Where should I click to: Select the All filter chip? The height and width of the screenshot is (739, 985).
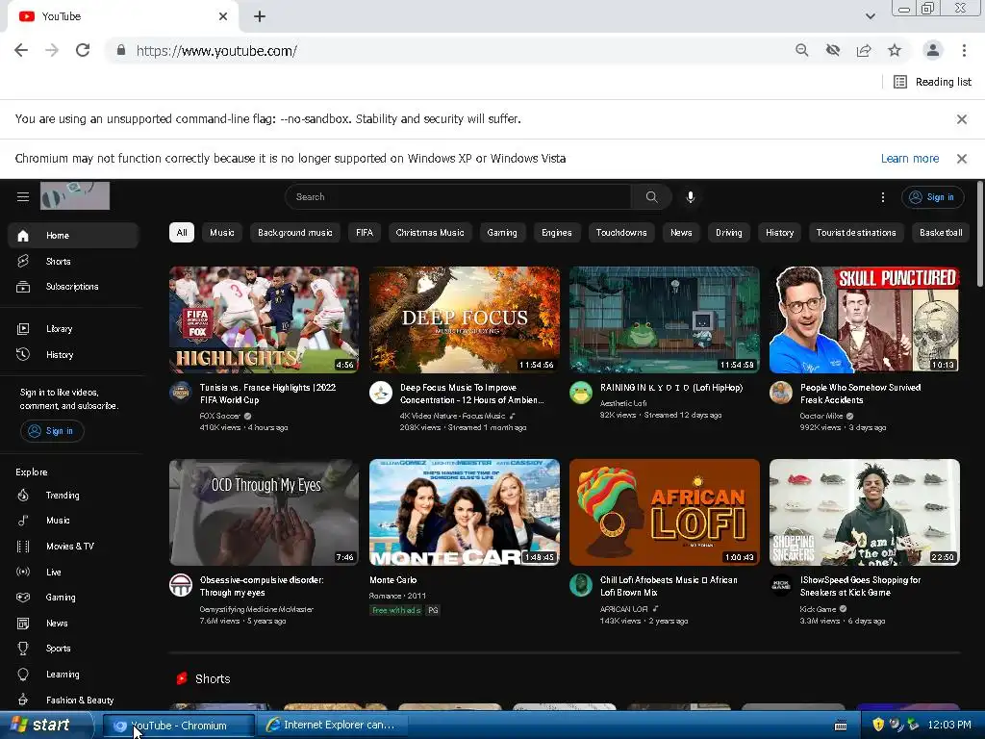coord(182,233)
